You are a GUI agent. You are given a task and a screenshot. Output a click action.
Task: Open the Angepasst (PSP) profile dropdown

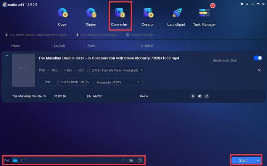118,82
